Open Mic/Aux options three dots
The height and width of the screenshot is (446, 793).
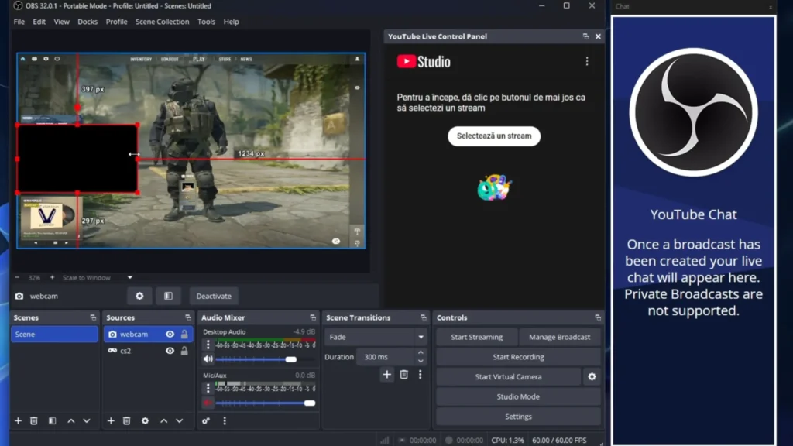coord(208,389)
